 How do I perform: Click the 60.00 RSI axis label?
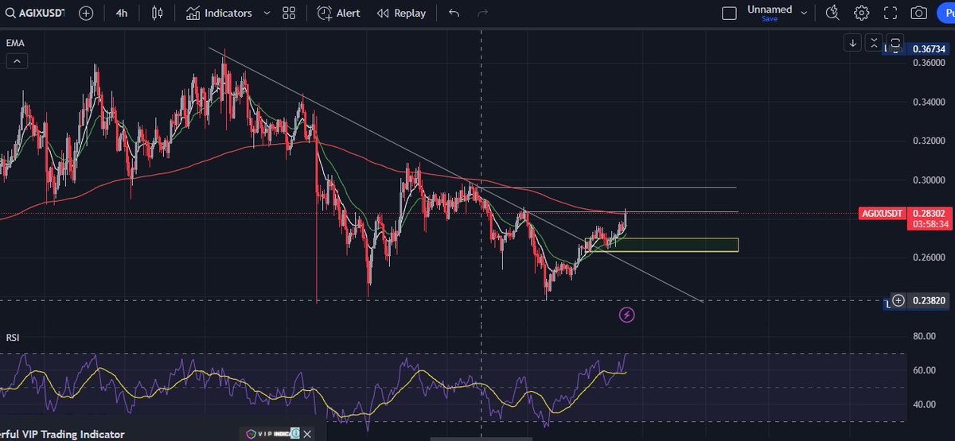pyautogui.click(x=924, y=370)
